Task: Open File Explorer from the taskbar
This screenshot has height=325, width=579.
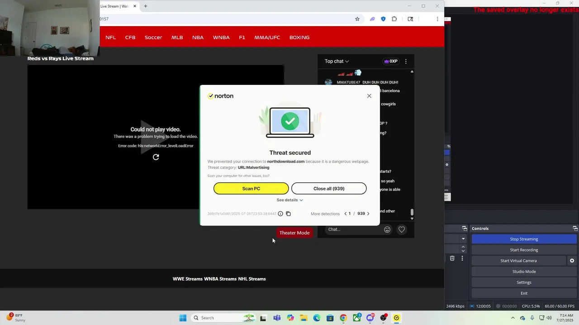Action: (x=304, y=318)
